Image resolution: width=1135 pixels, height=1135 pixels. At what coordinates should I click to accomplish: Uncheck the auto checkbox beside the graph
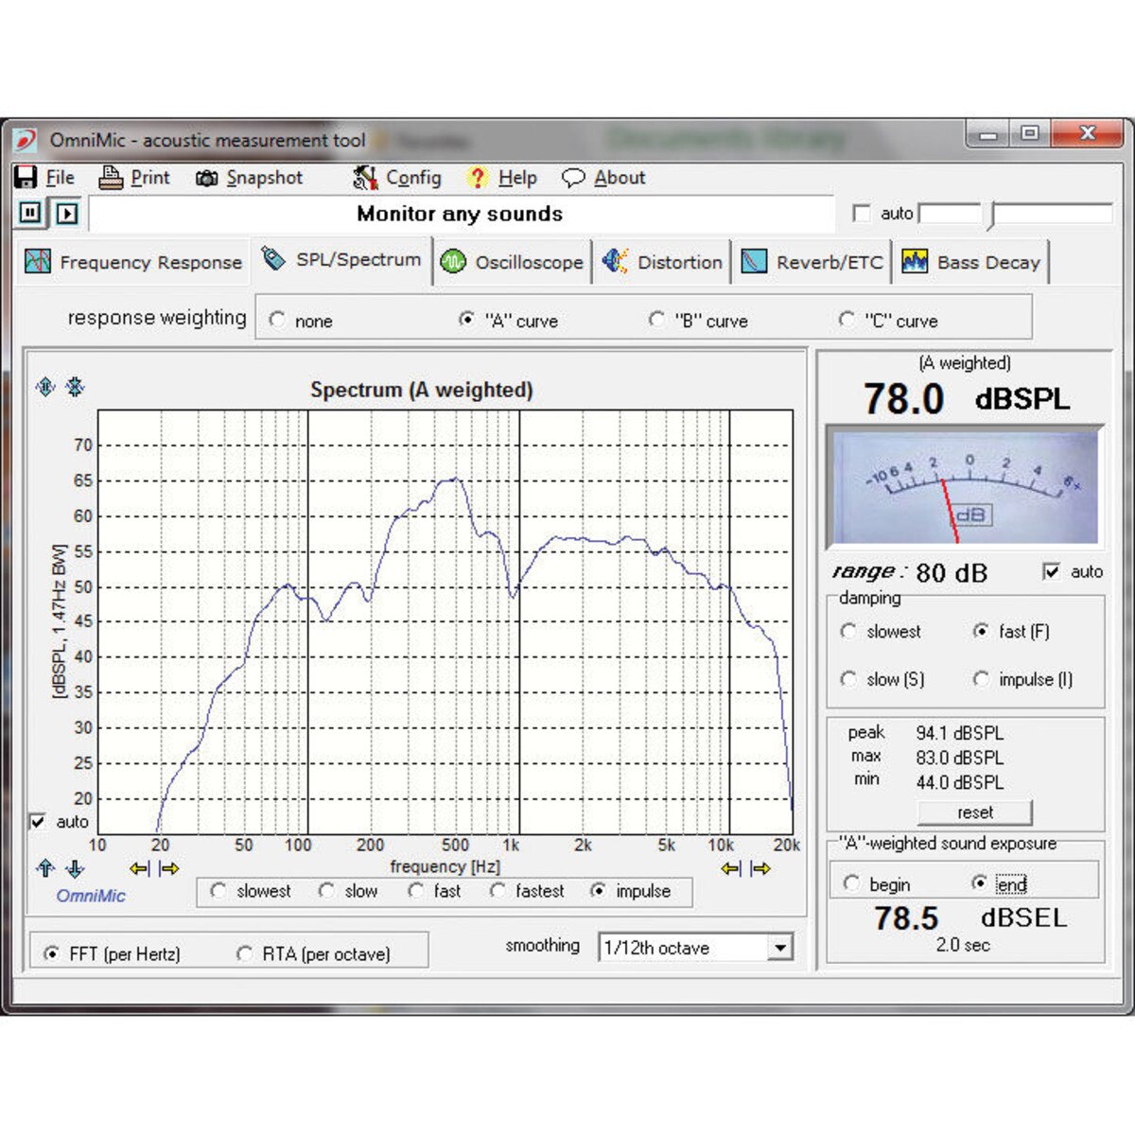38,821
